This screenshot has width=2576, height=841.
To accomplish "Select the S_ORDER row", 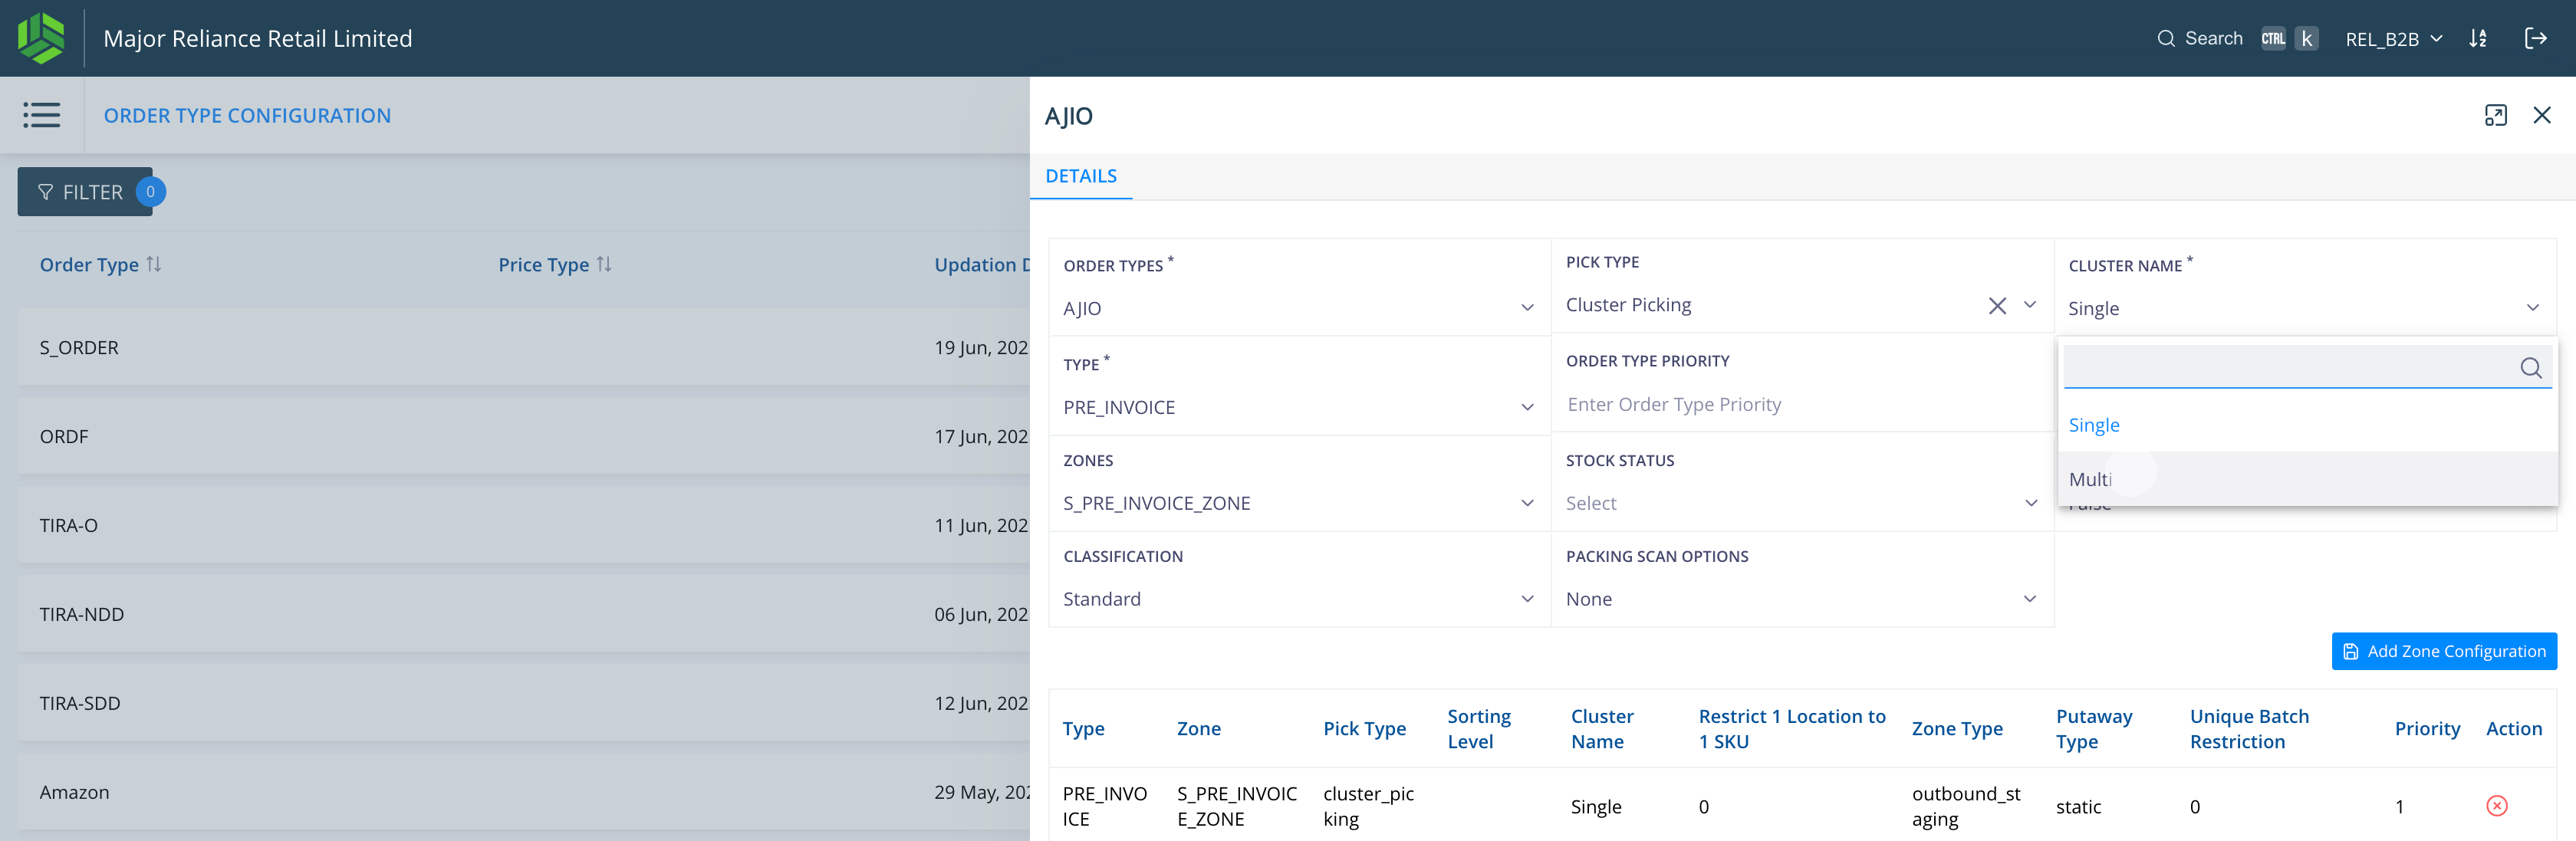I will tap(523, 347).
